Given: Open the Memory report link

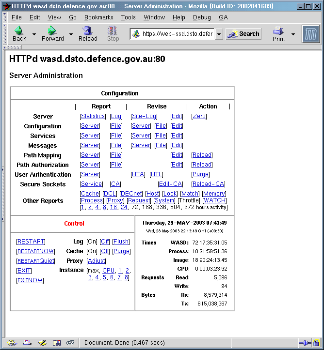Looking at the screenshot, I should pyautogui.click(x=214, y=194).
